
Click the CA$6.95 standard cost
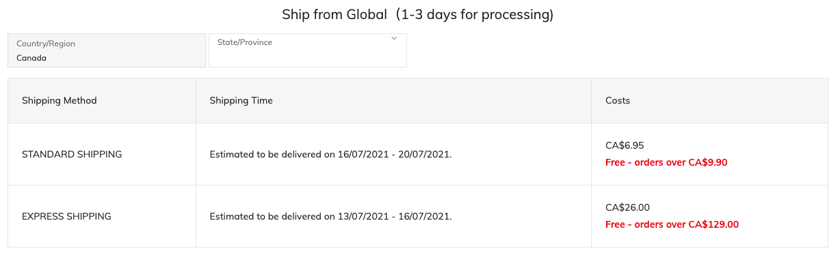(x=625, y=145)
